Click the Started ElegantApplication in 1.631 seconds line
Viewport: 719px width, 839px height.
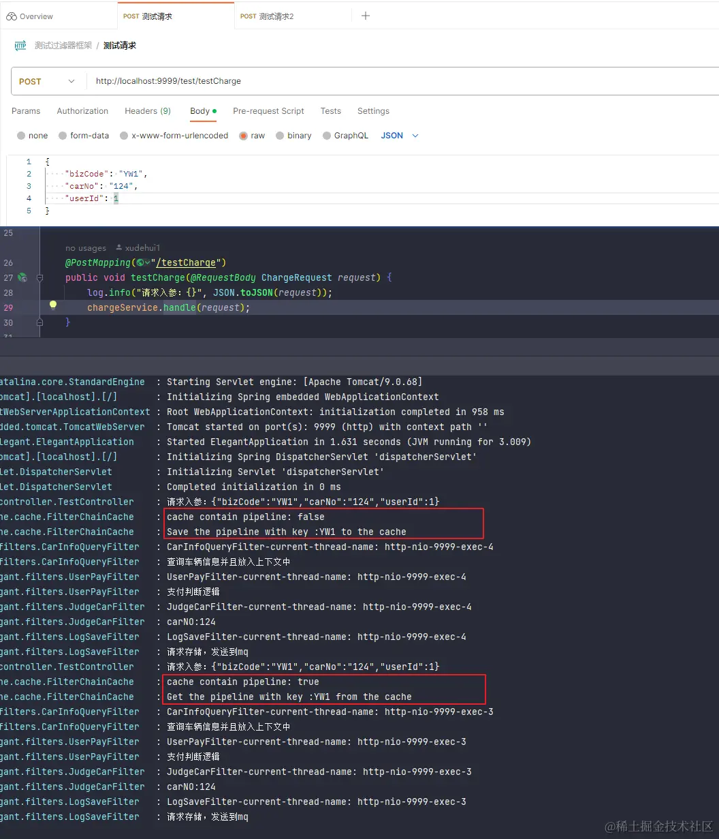pyautogui.click(x=349, y=442)
